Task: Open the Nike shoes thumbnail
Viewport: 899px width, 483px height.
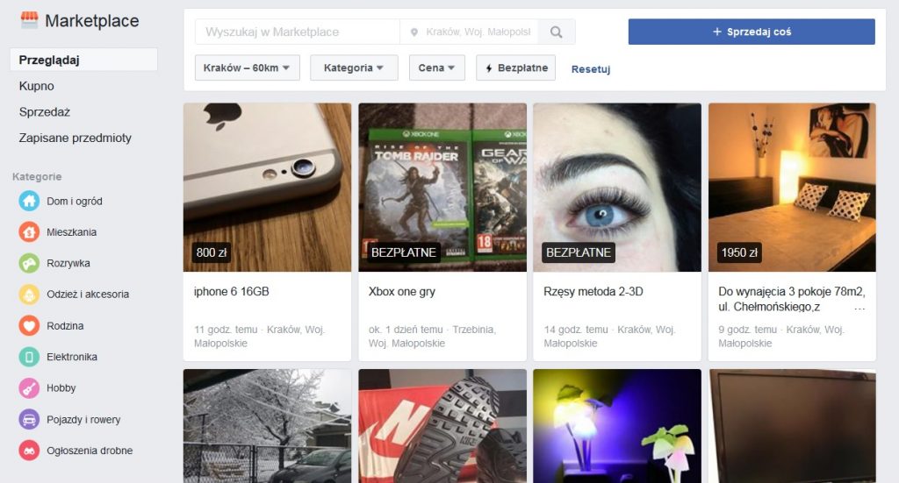Action: (442, 426)
